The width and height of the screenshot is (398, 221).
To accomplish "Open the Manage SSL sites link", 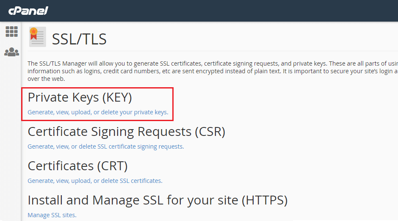I will (x=52, y=215).
